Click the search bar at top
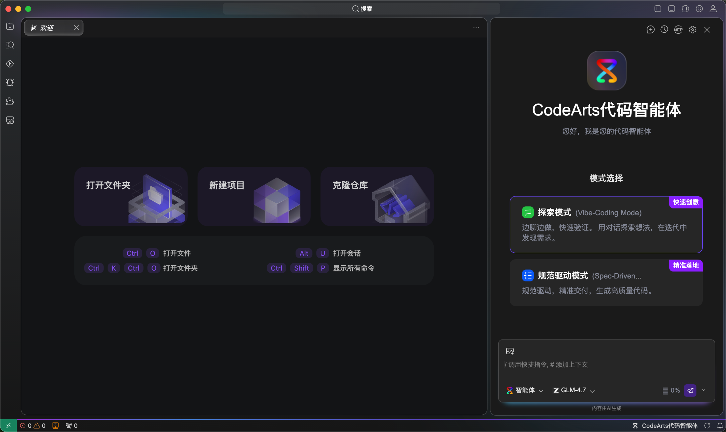Screen dimensions: 726x432 click(361, 9)
